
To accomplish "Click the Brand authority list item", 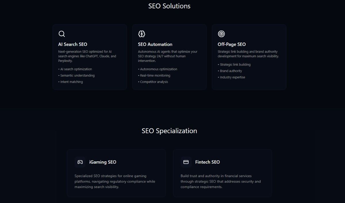I will [231, 71].
